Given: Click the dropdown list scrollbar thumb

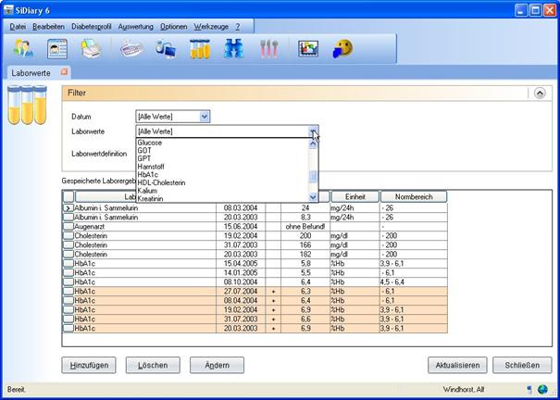Looking at the screenshot, I should coord(313,177).
